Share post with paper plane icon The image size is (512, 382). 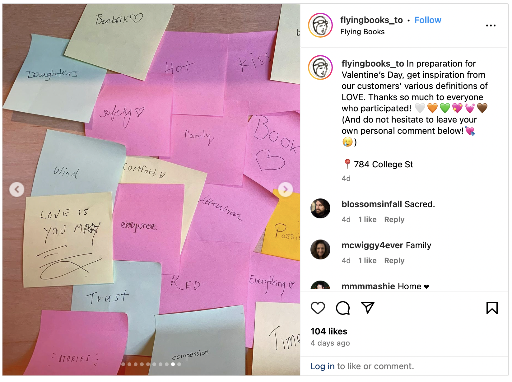pyautogui.click(x=368, y=308)
